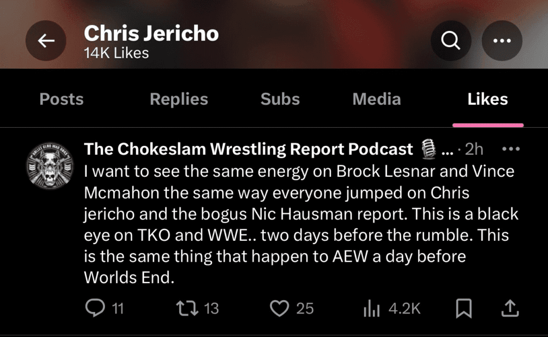
Task: Open search with the magnifier icon
Action: pos(451,41)
